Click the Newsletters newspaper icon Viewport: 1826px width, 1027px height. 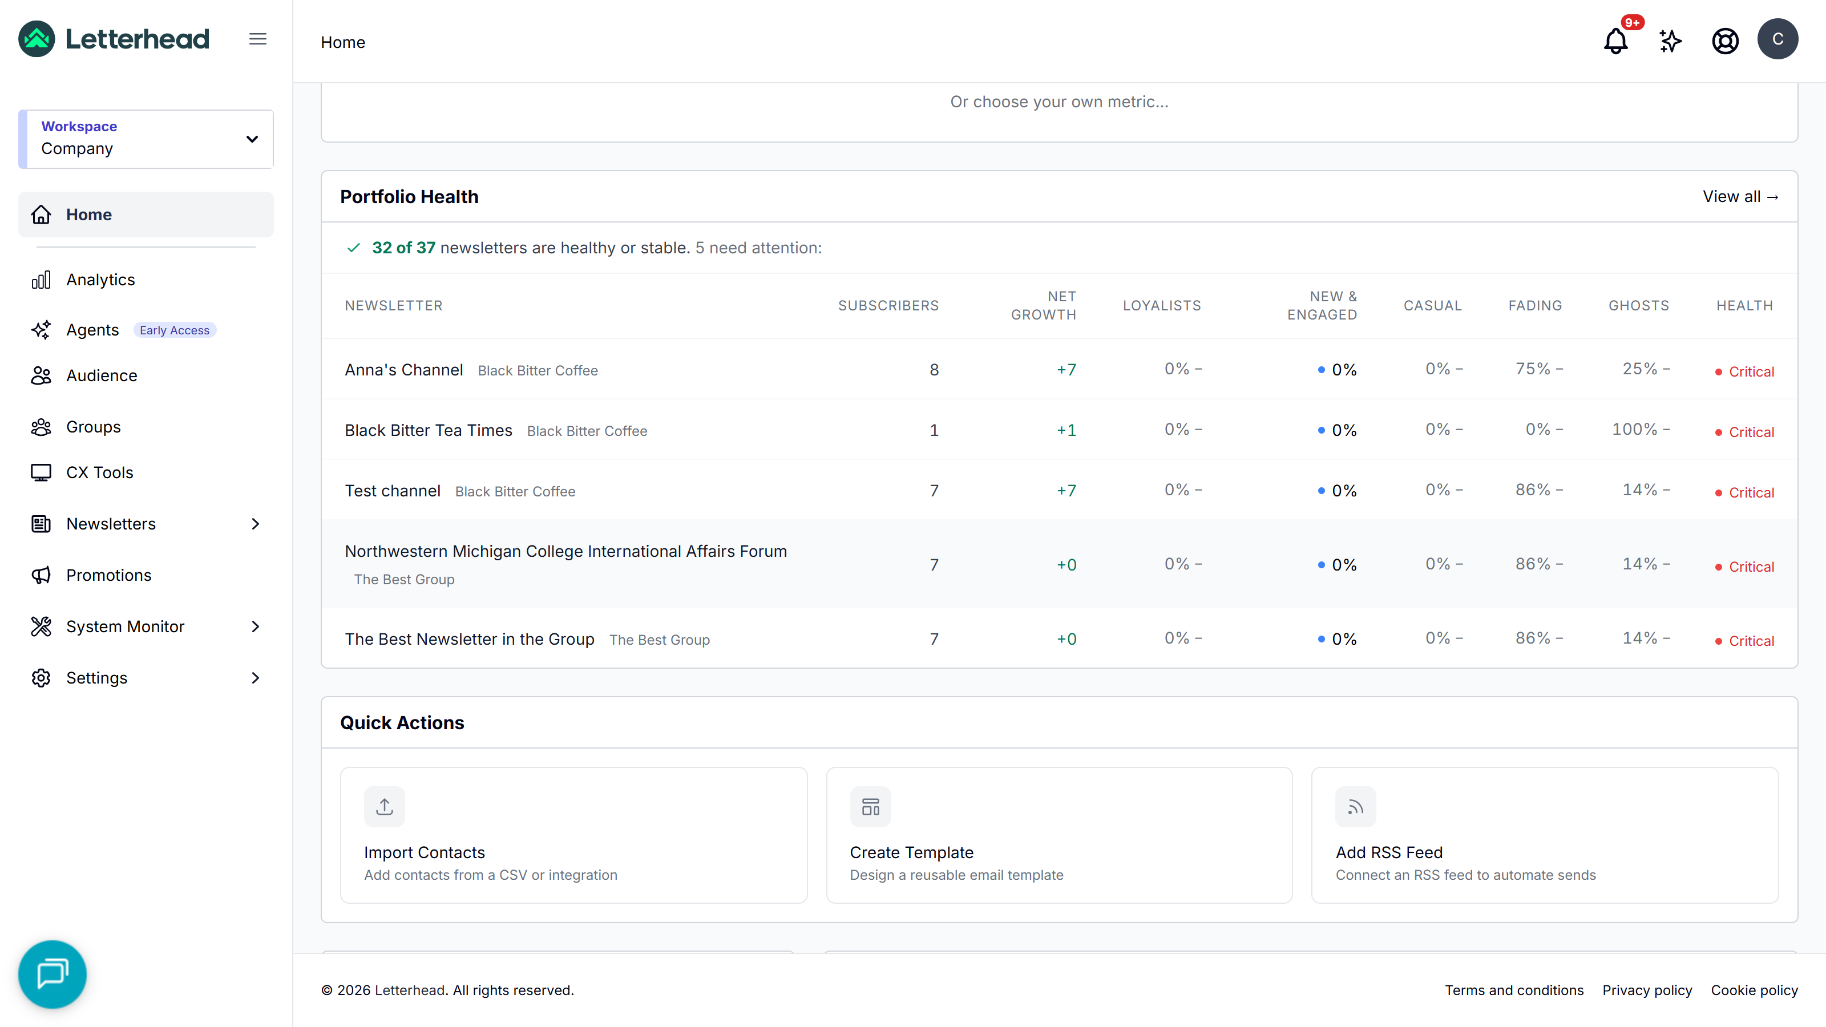[x=41, y=524]
